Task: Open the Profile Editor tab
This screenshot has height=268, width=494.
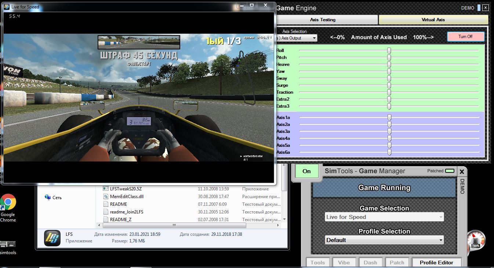Action: (436, 262)
